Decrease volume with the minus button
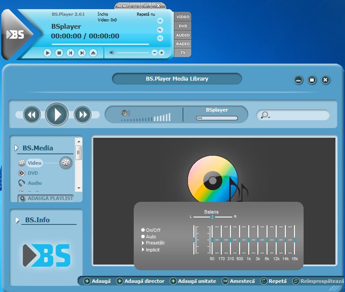345x292 pixels. (155, 53)
